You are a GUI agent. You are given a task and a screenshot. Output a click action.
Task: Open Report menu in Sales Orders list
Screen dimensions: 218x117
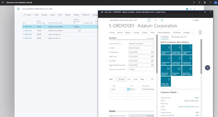point(53,15)
